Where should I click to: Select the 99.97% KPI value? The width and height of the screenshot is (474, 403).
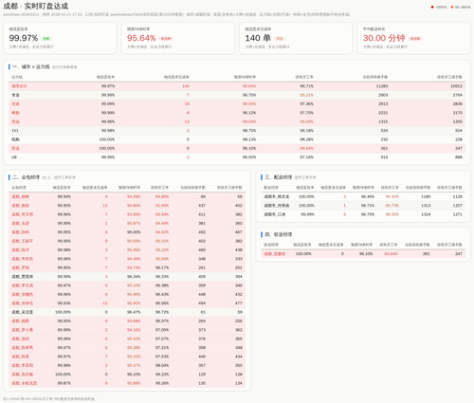[24, 38]
